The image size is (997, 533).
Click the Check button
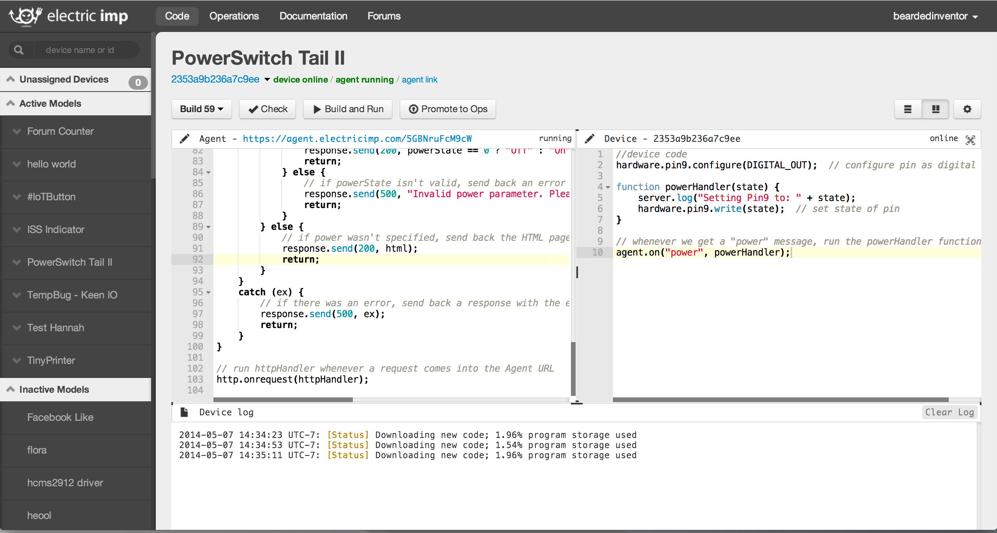tap(268, 109)
